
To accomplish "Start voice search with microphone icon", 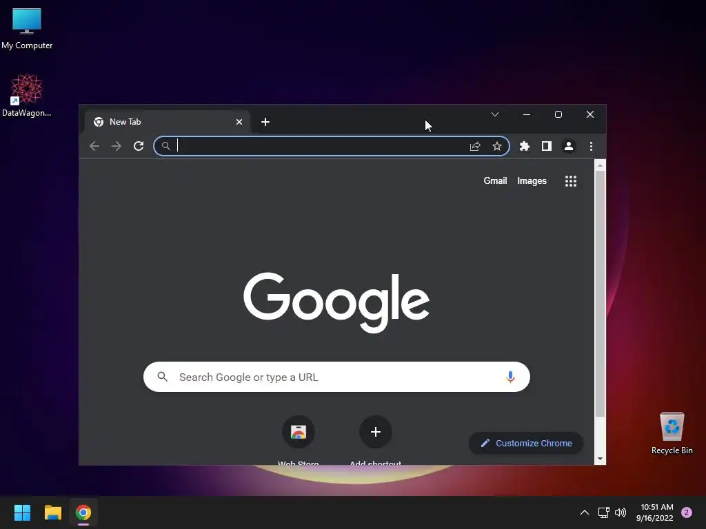I will (x=510, y=377).
